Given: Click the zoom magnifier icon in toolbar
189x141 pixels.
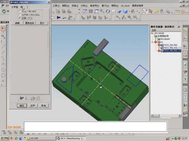Looking at the screenshot, I should pos(102,11).
